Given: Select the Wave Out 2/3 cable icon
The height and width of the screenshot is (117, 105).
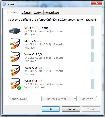Looking at the screenshot, I should tap(15, 57).
